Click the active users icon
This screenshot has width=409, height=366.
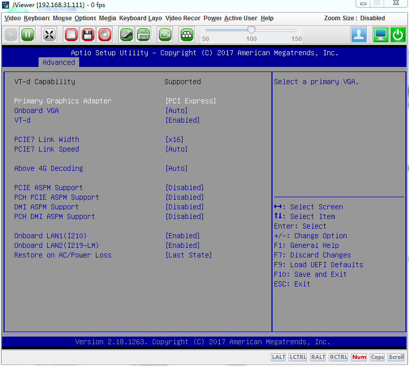[x=359, y=34]
